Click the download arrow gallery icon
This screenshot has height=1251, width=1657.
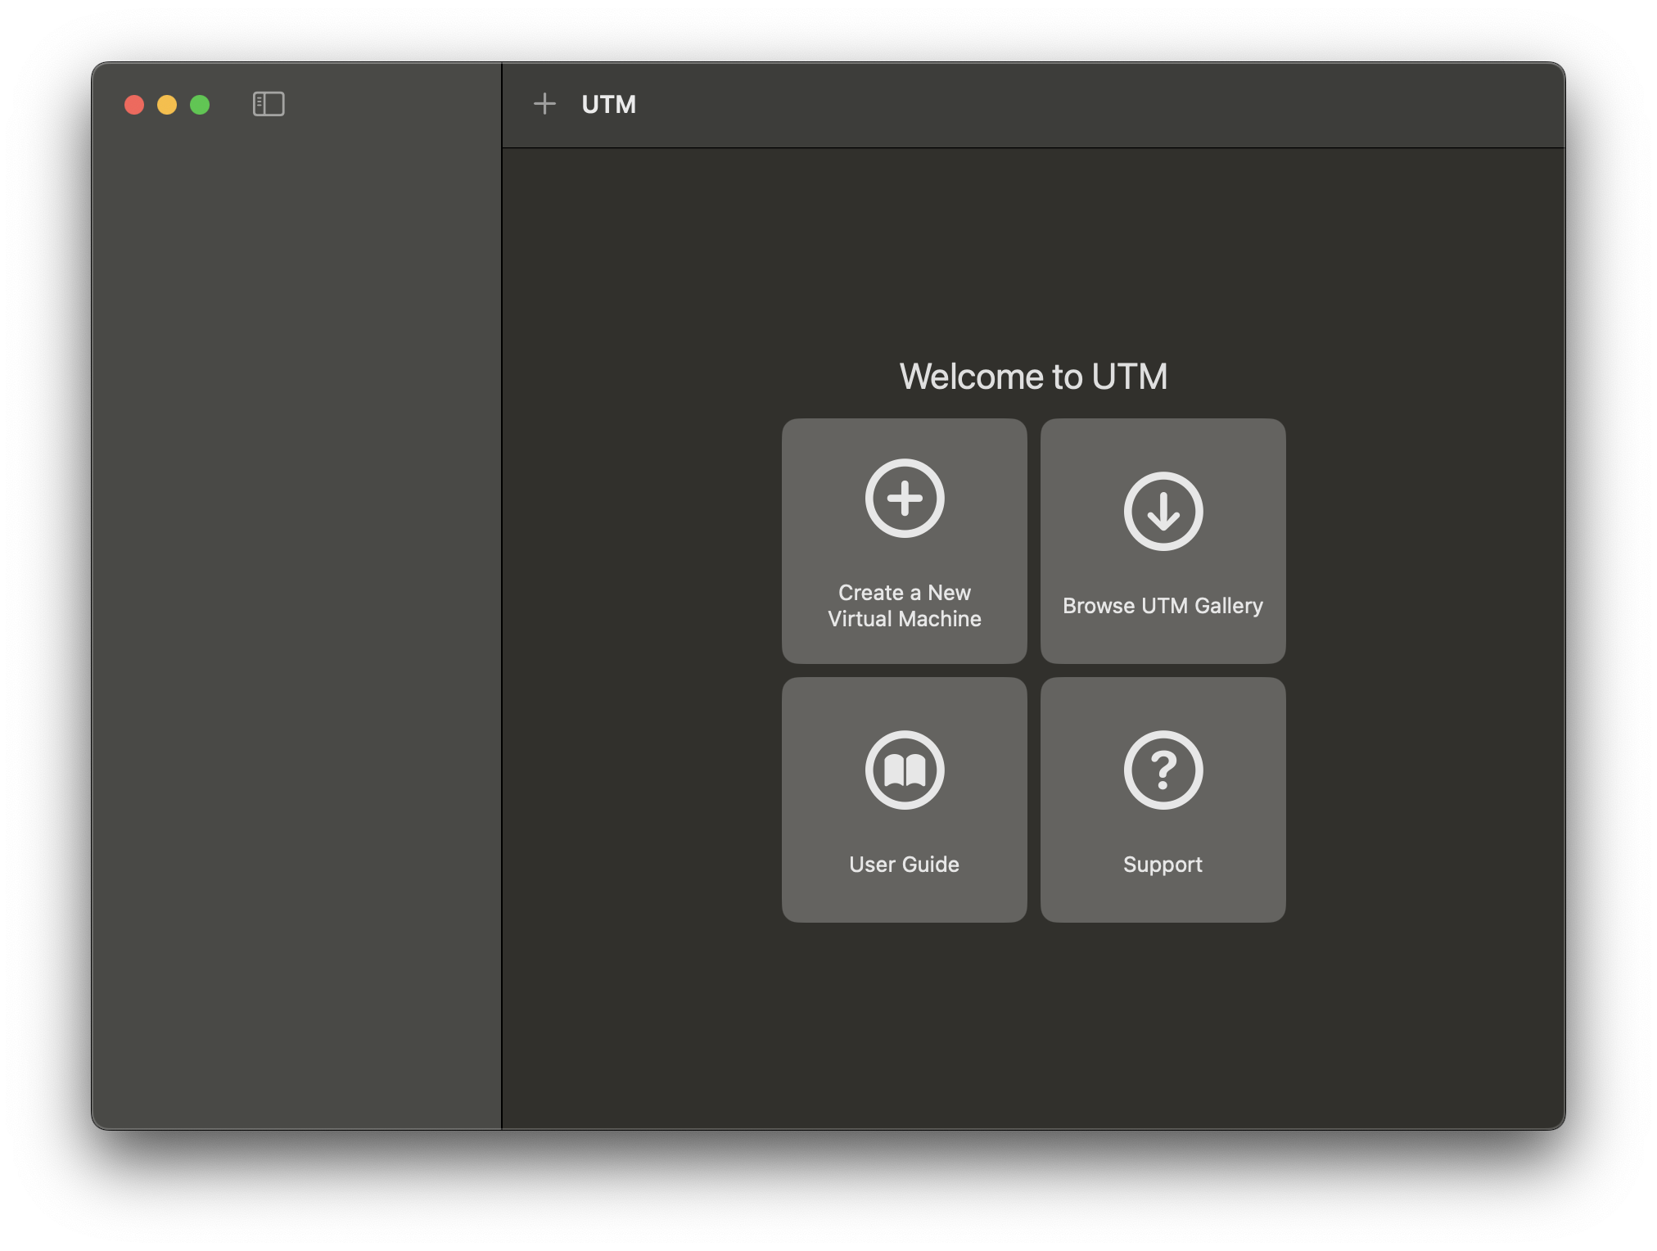coord(1163,512)
